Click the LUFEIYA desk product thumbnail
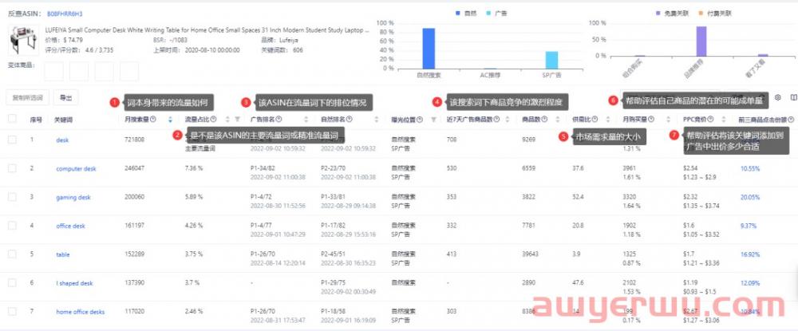Image resolution: width=798 pixels, height=331 pixels. (22, 41)
